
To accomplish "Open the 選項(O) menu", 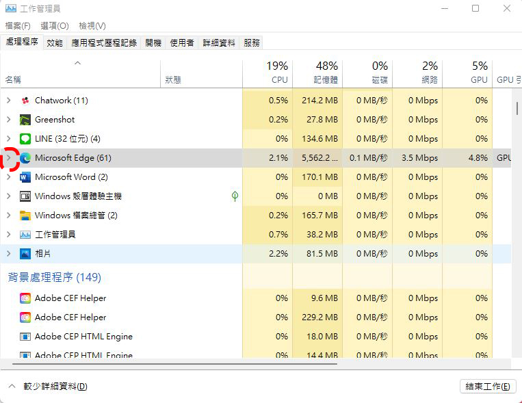I will tap(55, 25).
